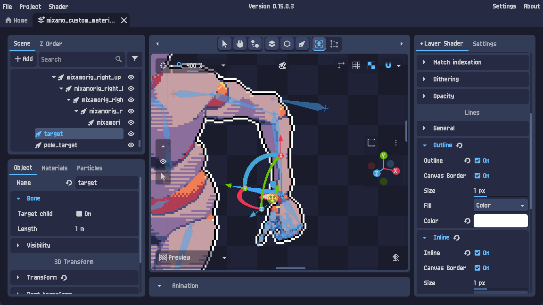Open the scene filter funnel icon

click(135, 59)
